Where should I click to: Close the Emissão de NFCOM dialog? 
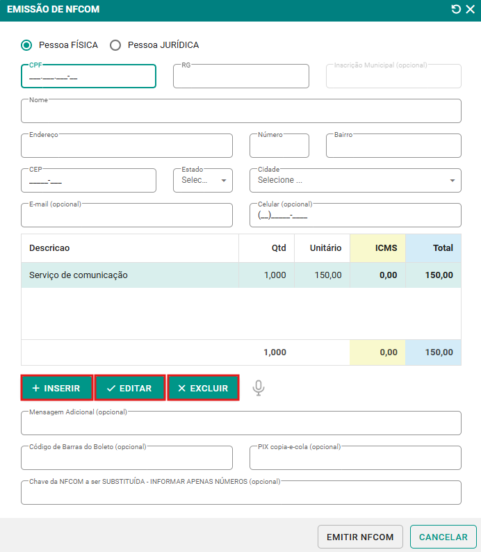(x=471, y=10)
